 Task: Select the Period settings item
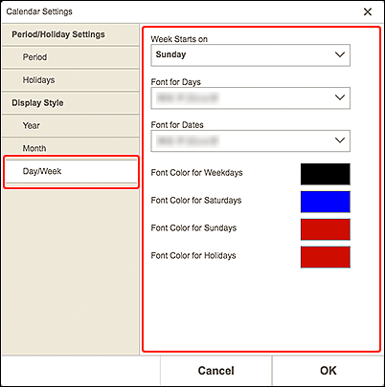click(x=71, y=57)
